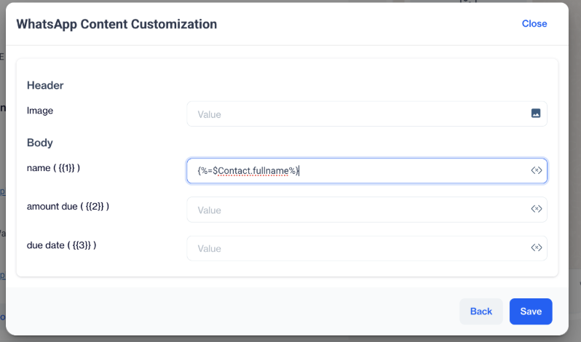Click the image picker icon in Image field
The width and height of the screenshot is (581, 342).
point(536,114)
